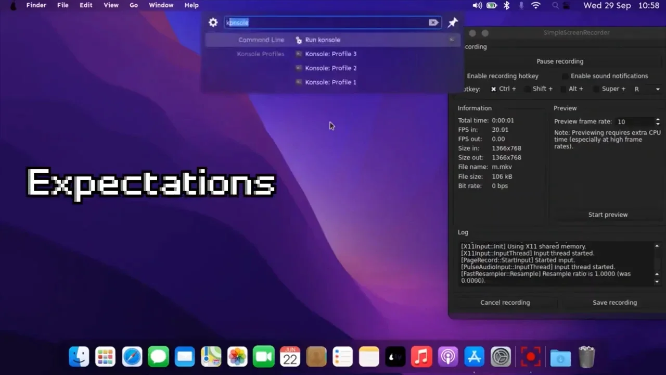Open KRunner settings gear icon

click(x=213, y=22)
